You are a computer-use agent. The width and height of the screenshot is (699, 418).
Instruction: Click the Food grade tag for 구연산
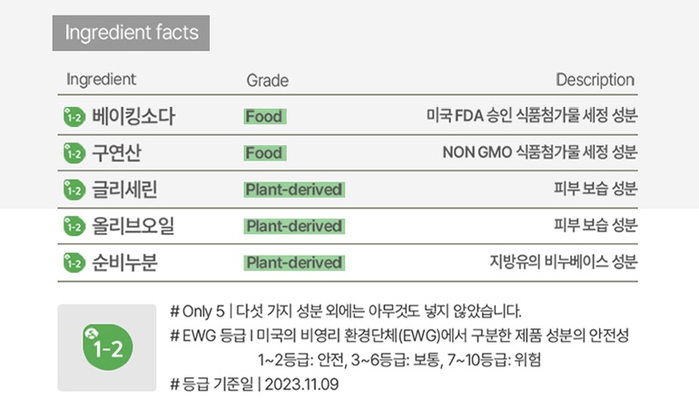point(265,153)
